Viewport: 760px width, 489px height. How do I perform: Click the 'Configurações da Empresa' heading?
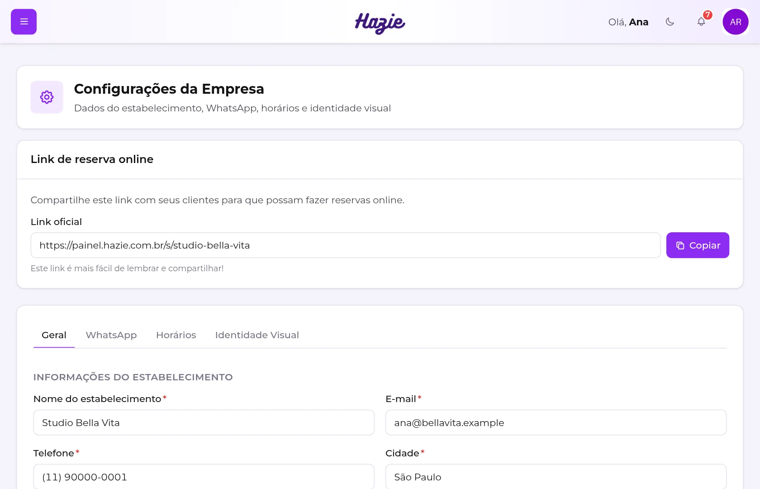pyautogui.click(x=169, y=89)
